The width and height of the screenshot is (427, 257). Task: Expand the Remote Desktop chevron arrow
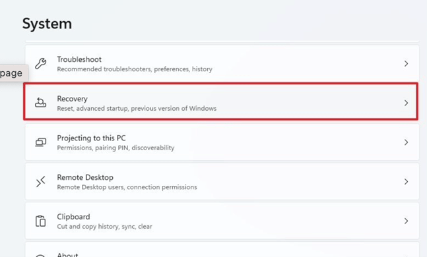406,182
